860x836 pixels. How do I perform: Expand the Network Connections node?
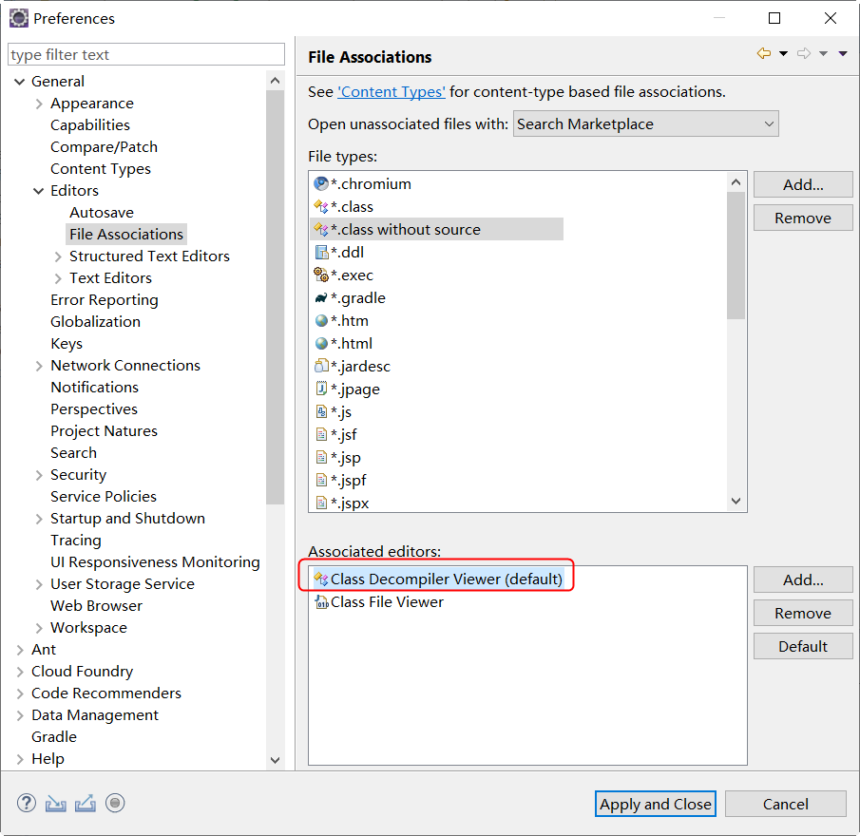point(39,366)
